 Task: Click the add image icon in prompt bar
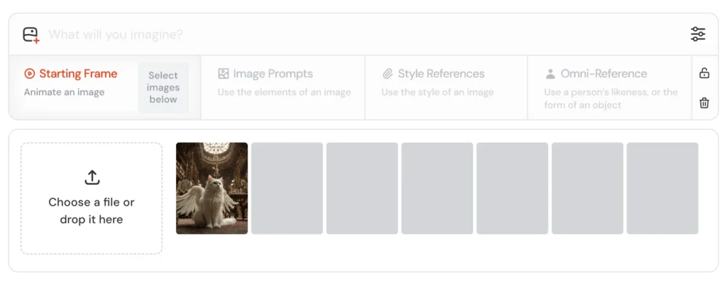[x=31, y=35]
